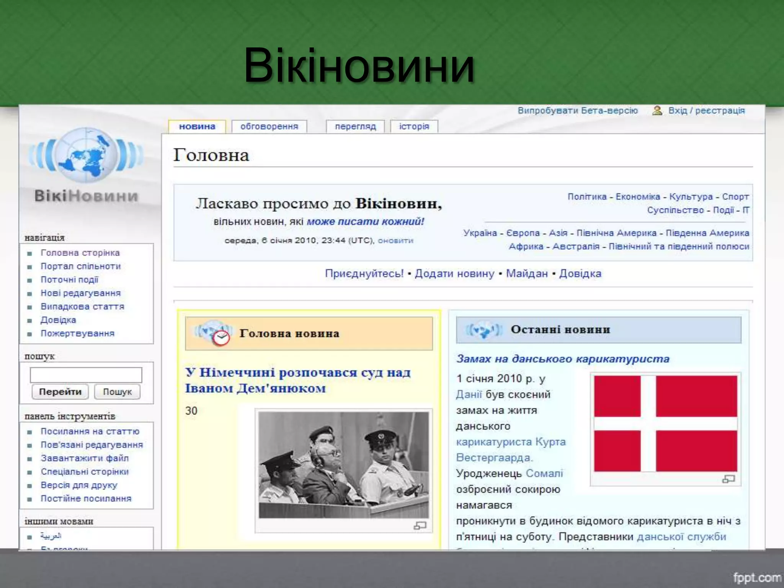Open Південна Америка region link

(x=707, y=233)
